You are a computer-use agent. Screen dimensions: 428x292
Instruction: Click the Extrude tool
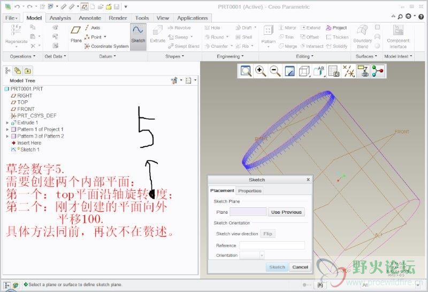pyautogui.click(x=157, y=35)
